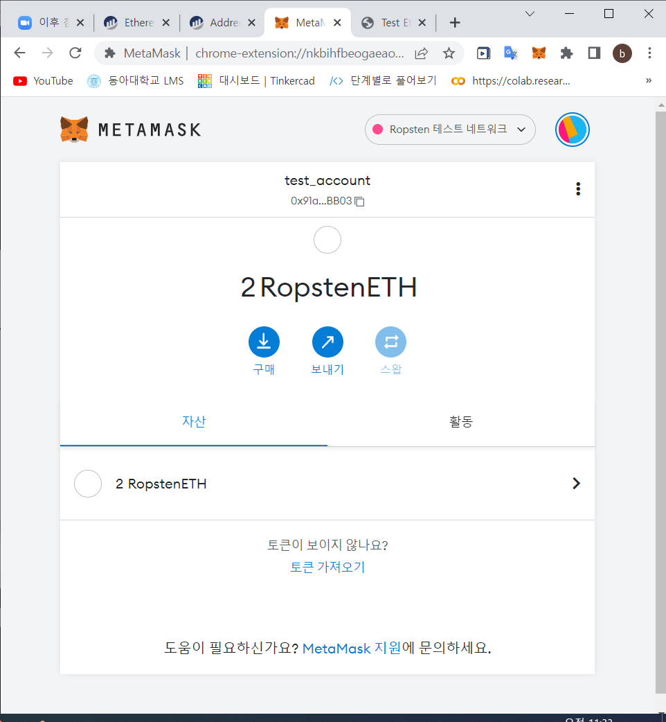Switch to the 자산 tab
Screen dimensions: 666x722
click(194, 422)
